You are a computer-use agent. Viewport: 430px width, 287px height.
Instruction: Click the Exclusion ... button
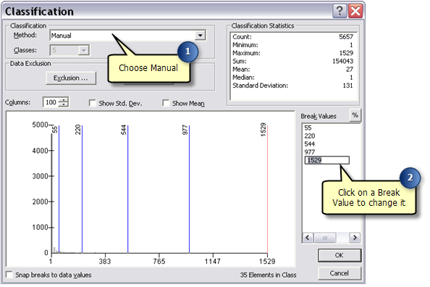pyautogui.click(x=71, y=78)
